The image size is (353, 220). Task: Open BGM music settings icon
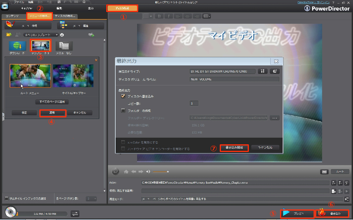click(x=347, y=183)
